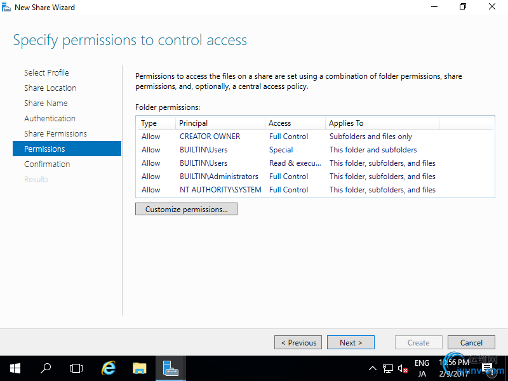
Task: Select the BUILTIN\Users Special row
Action: pos(315,150)
